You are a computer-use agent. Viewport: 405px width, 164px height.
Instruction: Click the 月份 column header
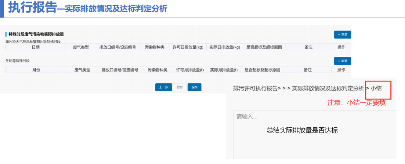click(36, 70)
